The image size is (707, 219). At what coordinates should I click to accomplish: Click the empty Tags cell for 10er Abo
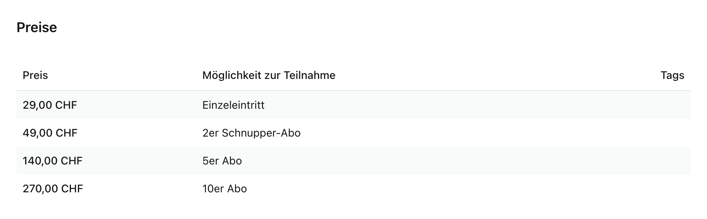[672, 188]
